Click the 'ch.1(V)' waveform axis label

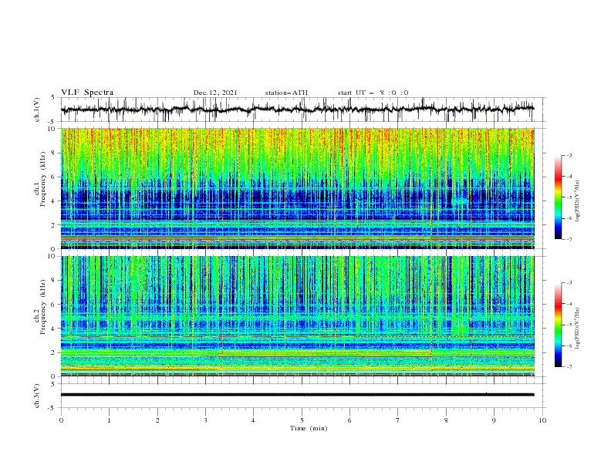pos(37,110)
